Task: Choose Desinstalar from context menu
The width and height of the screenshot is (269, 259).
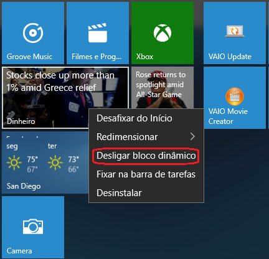Action: point(146,193)
